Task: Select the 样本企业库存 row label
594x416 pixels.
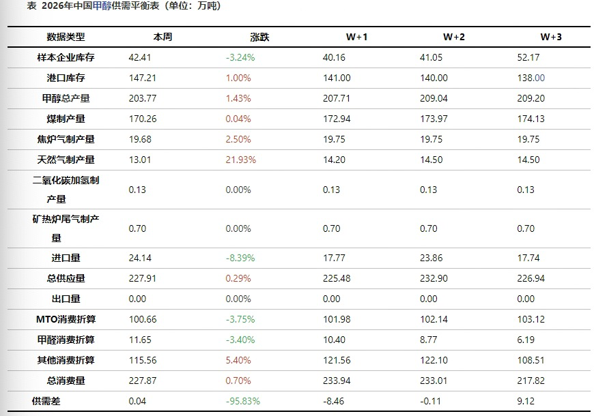Action: [x=66, y=57]
